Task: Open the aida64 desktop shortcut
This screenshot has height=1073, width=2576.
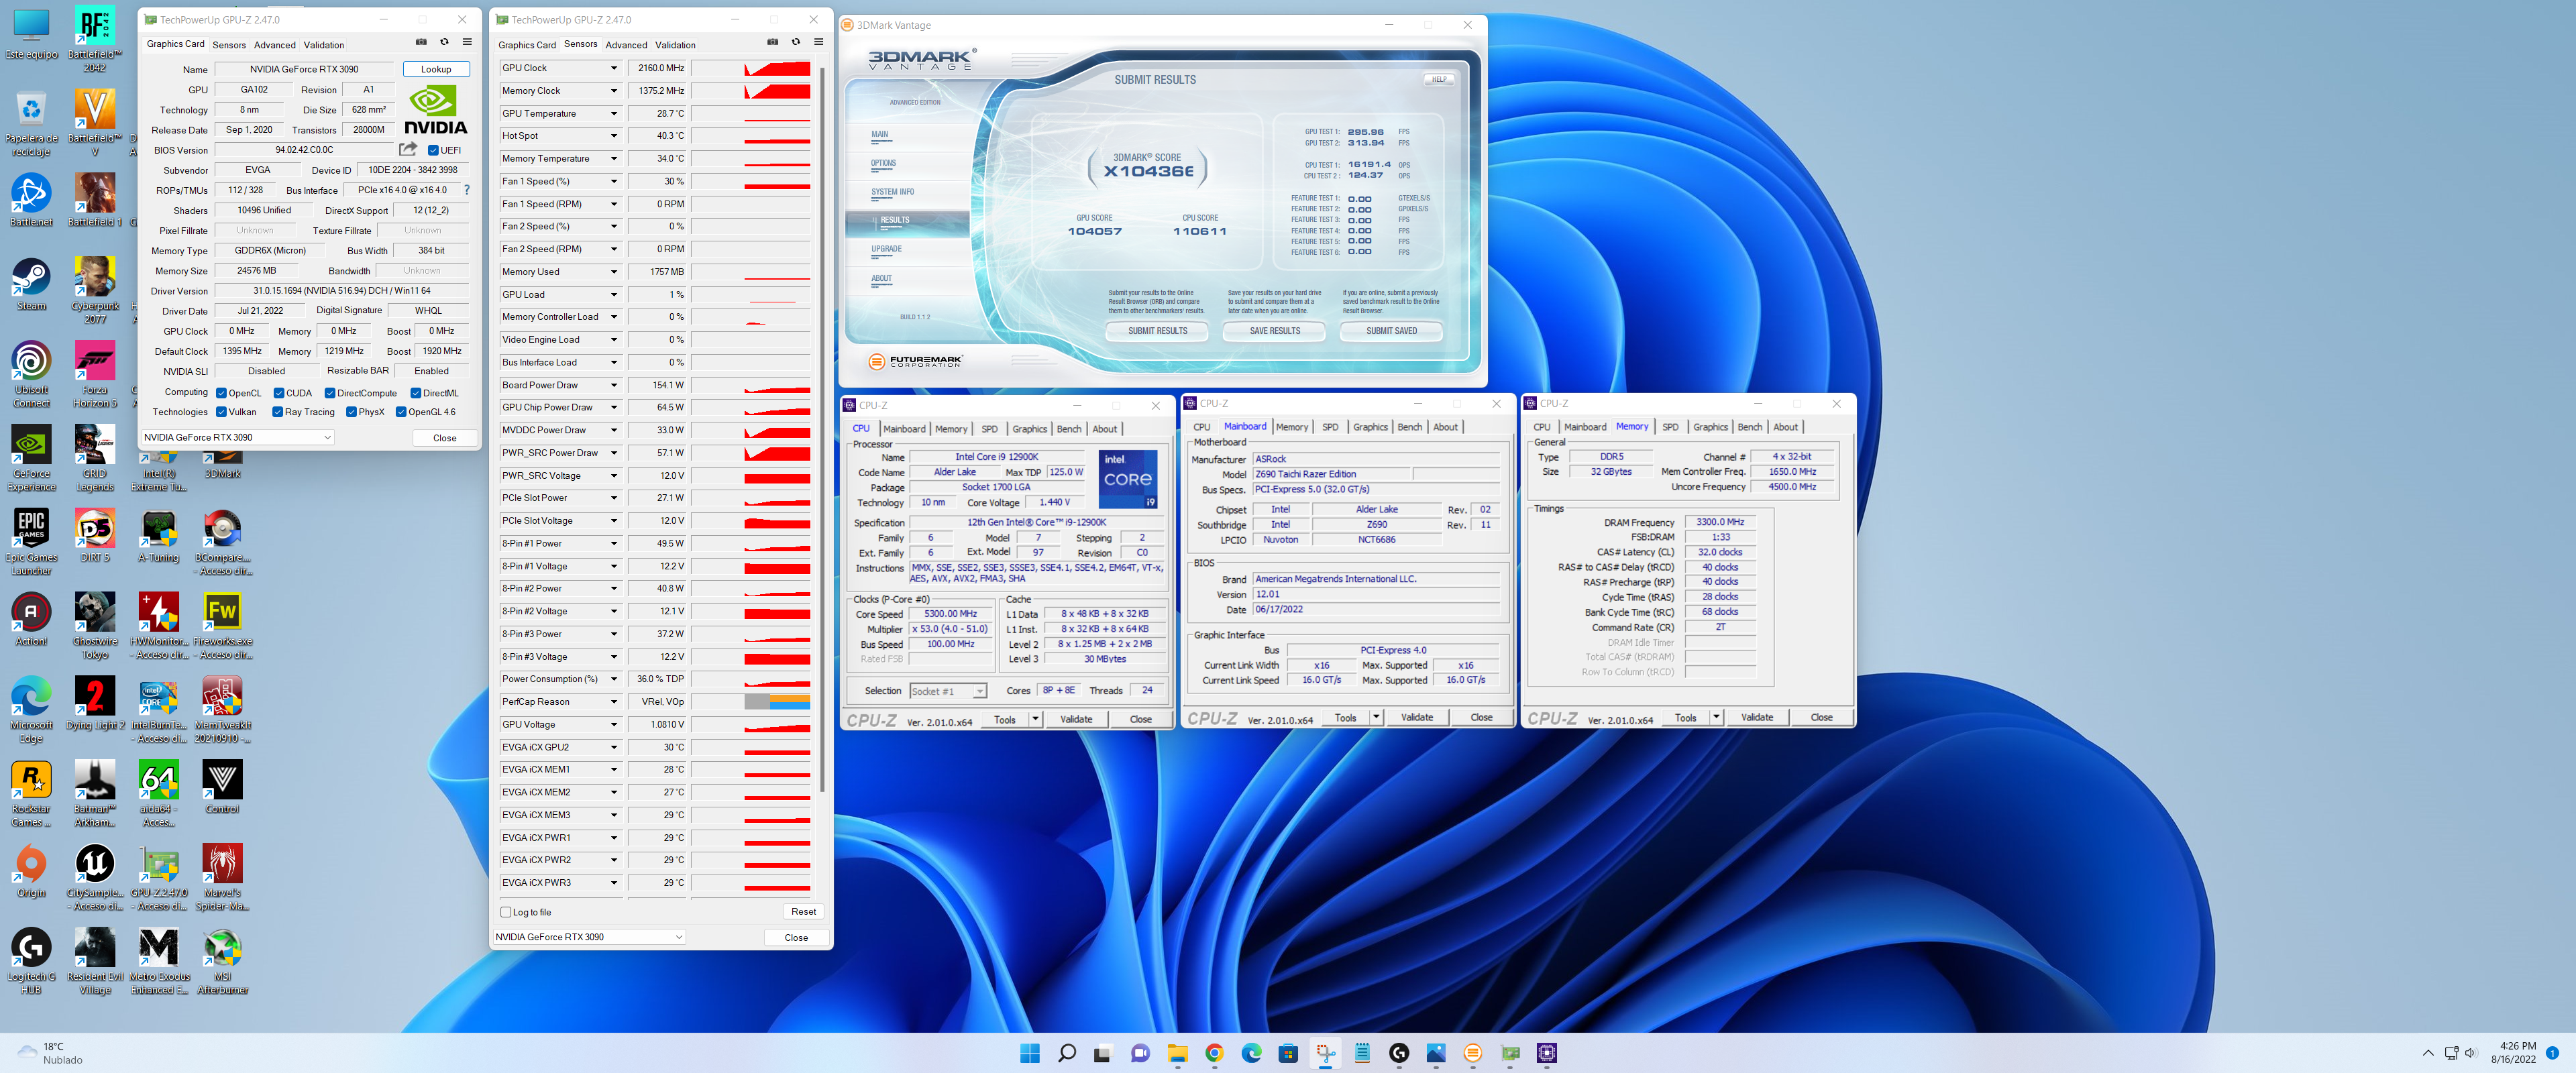Action: tap(159, 794)
